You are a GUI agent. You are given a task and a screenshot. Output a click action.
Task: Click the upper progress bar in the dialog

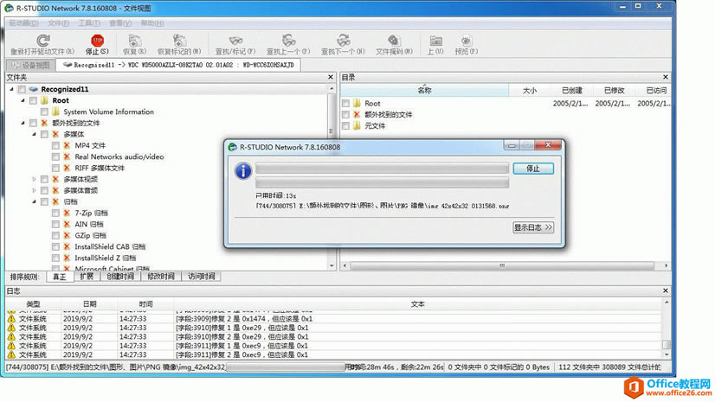382,169
